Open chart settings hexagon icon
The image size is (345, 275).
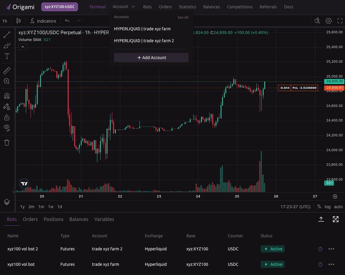point(329,21)
